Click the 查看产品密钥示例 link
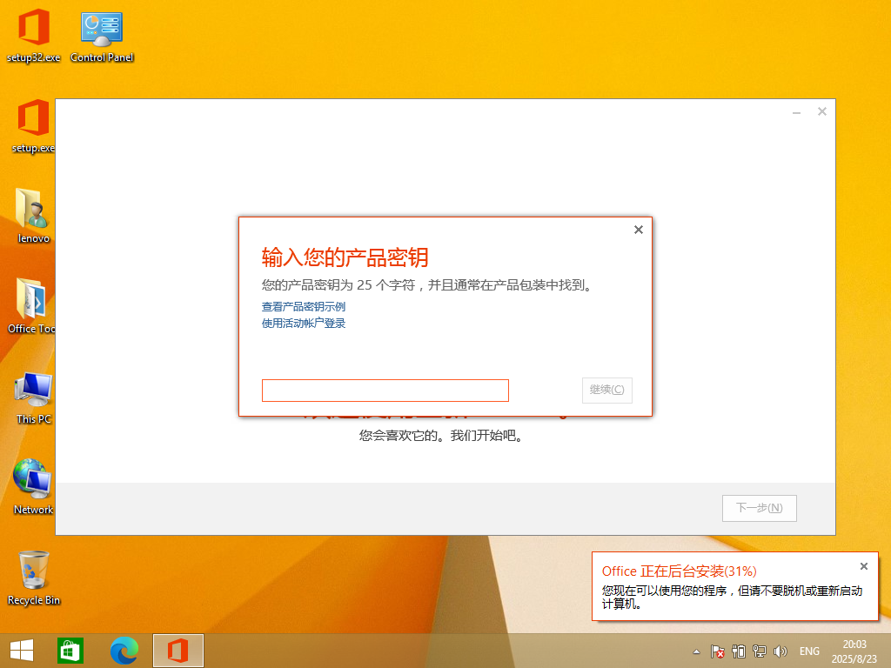The width and height of the screenshot is (891, 668). pos(304,307)
